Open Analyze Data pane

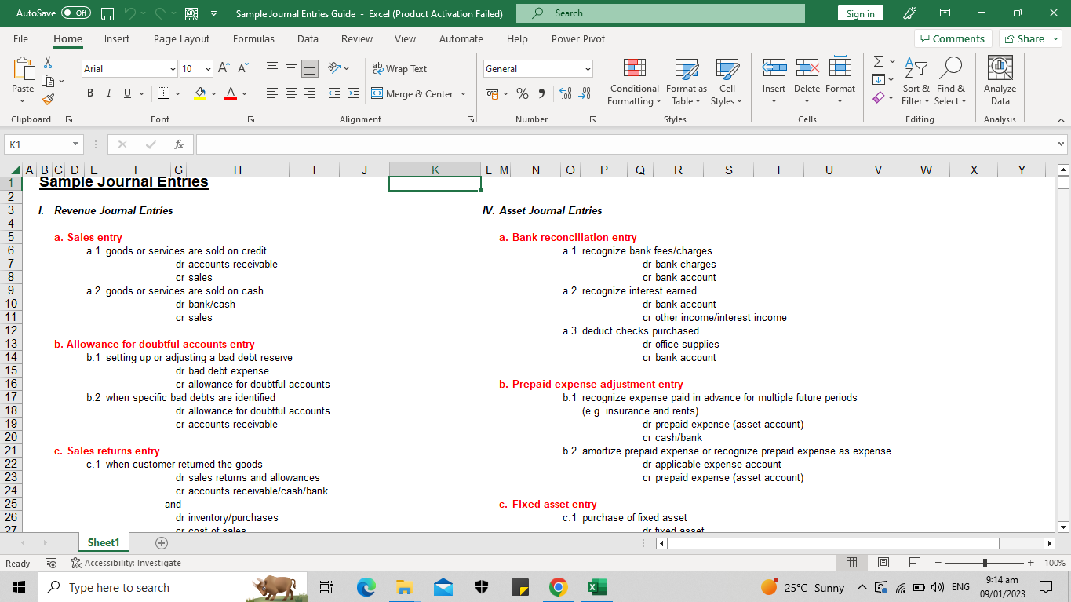(1000, 82)
